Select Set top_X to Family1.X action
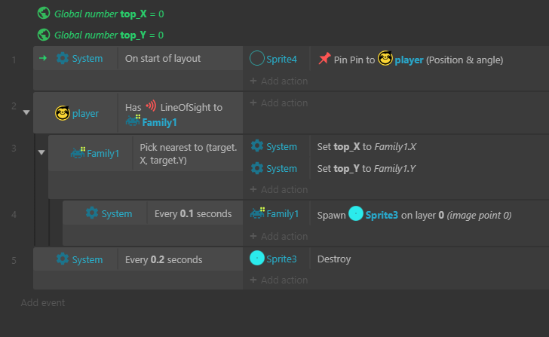Screen dimensions: 549x337 367,146
